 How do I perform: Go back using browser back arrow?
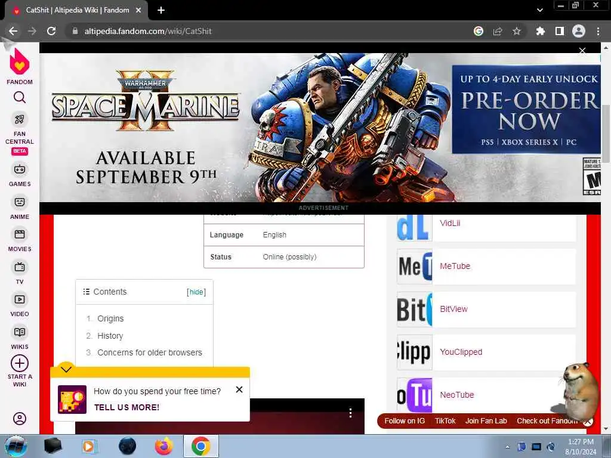tap(13, 31)
